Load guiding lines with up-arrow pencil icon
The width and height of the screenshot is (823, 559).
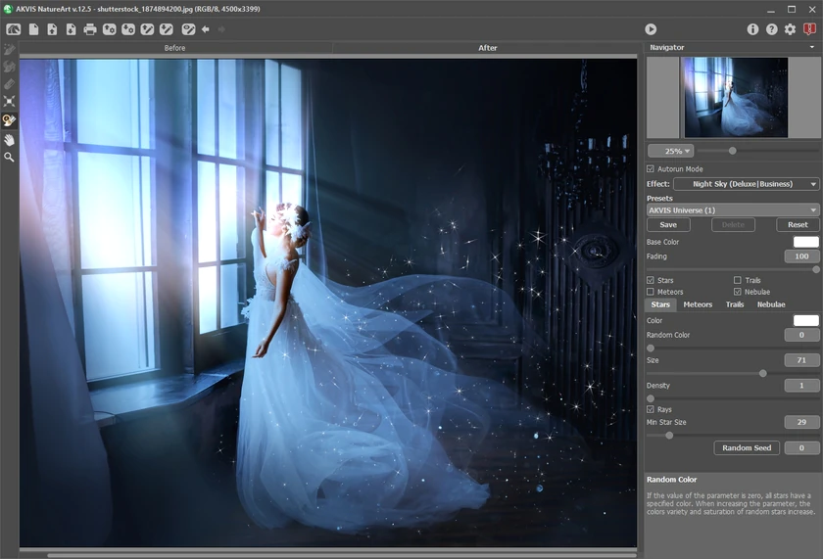click(x=148, y=29)
